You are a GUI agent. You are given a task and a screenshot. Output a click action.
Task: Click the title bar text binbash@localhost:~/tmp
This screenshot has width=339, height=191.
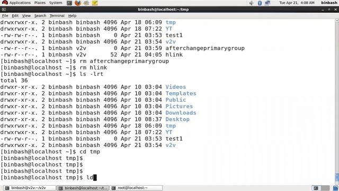[163, 10]
